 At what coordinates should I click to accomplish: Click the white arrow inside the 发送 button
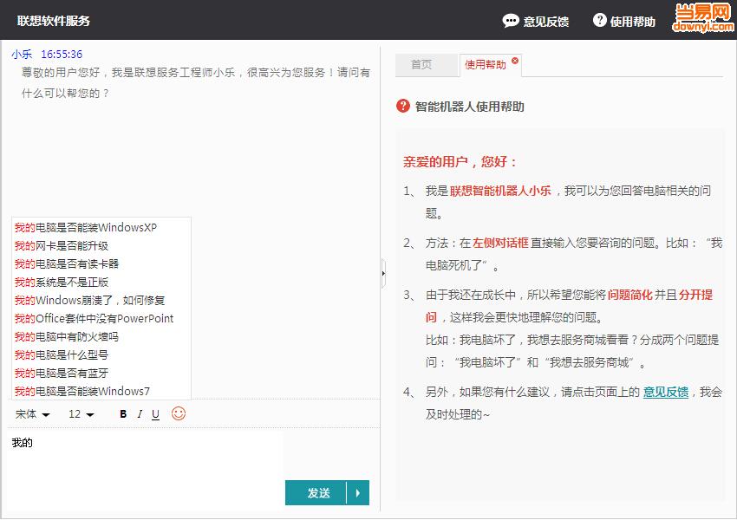pyautogui.click(x=355, y=492)
